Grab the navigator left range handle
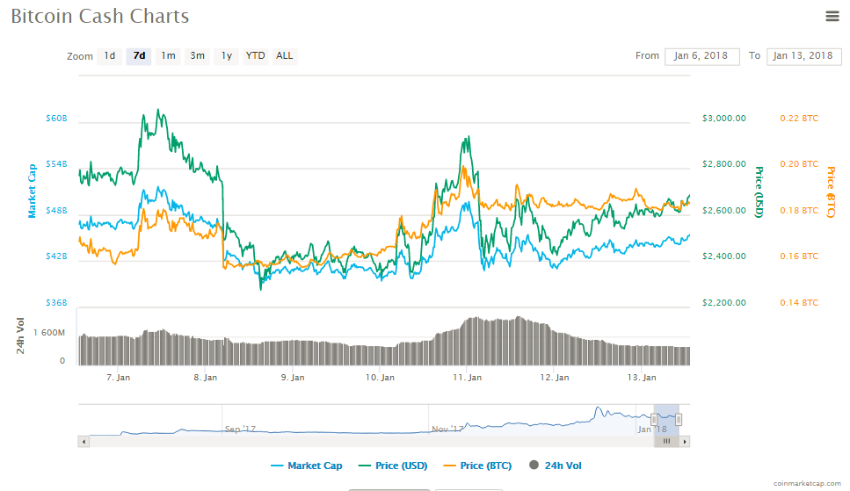The height and width of the screenshot is (491, 850). click(x=654, y=420)
